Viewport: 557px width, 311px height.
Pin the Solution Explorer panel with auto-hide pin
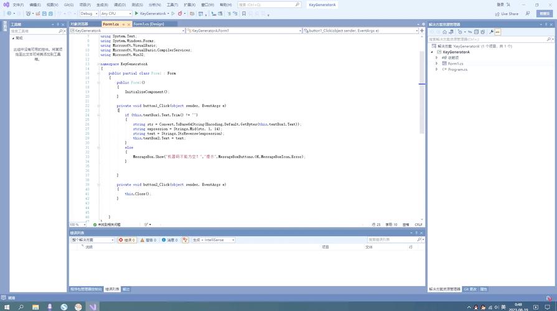(x=546, y=24)
